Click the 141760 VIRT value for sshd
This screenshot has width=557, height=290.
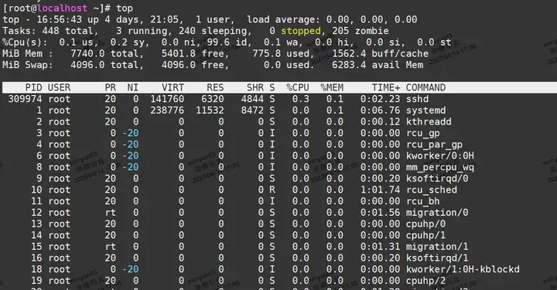167,99
